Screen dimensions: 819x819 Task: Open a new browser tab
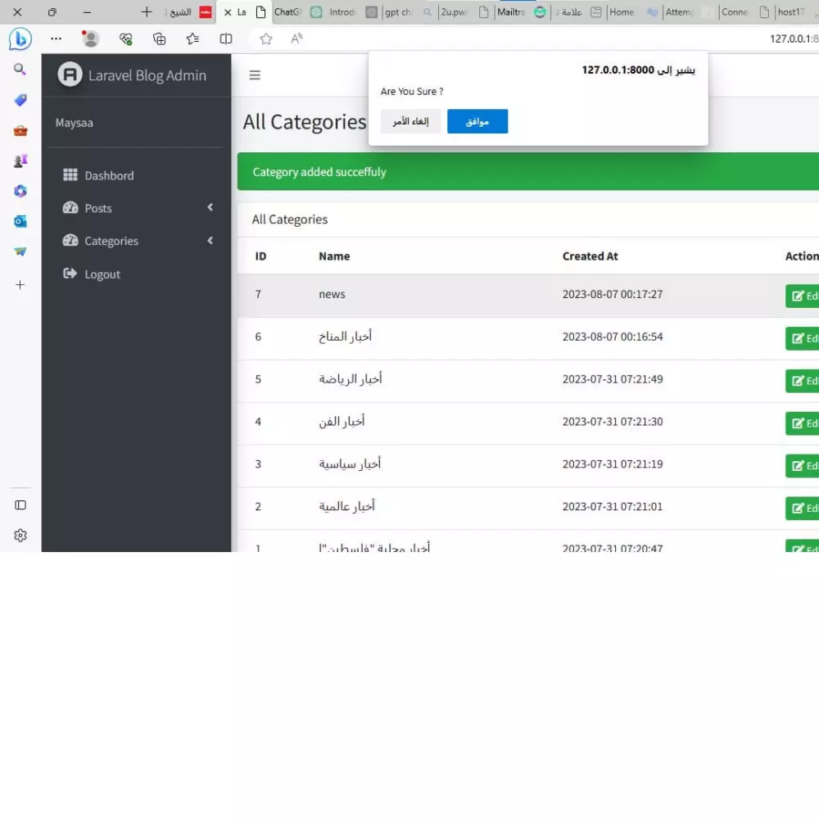point(147,11)
